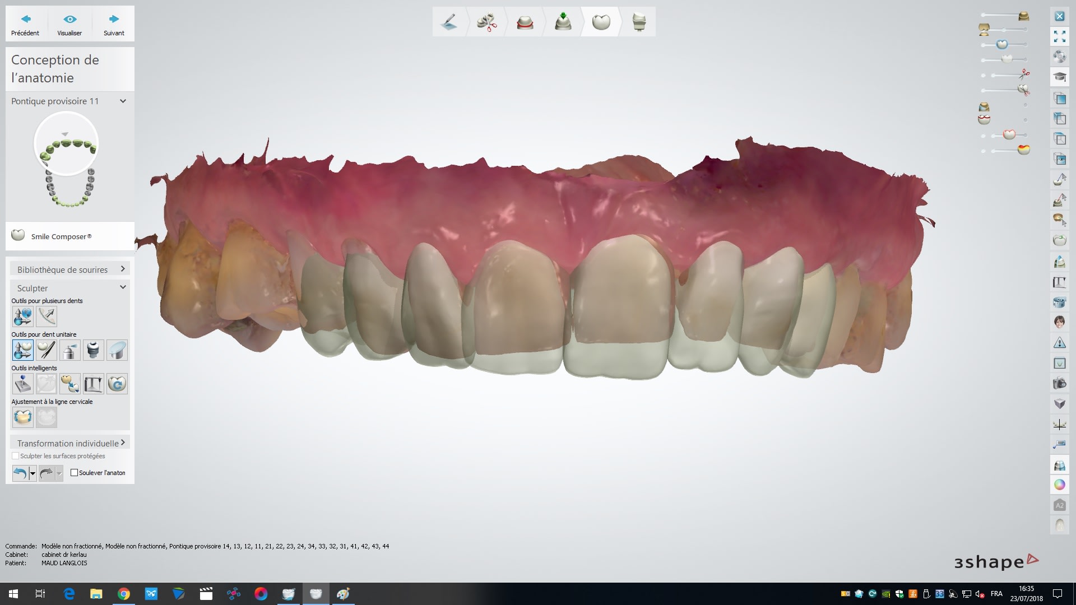Open File Explorer from taskbar
Image resolution: width=1076 pixels, height=605 pixels.
(96, 594)
